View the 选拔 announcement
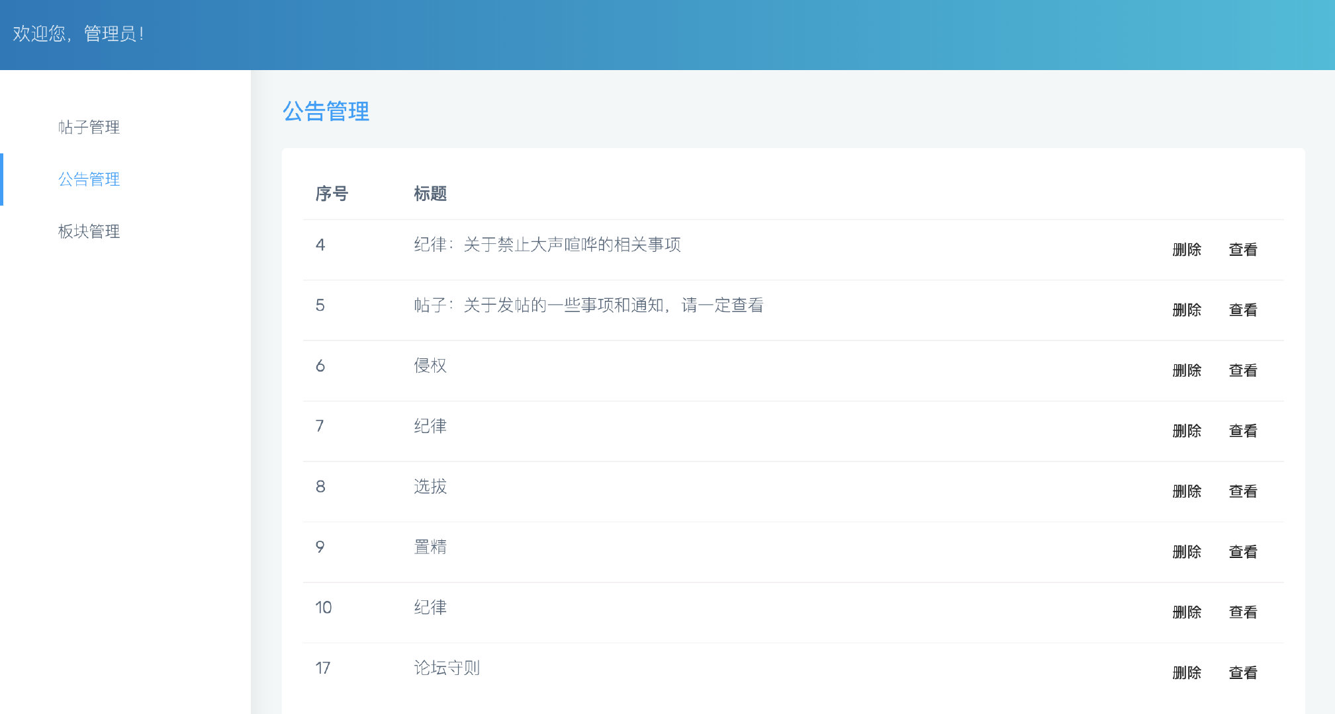Viewport: 1335px width, 714px height. [1243, 492]
